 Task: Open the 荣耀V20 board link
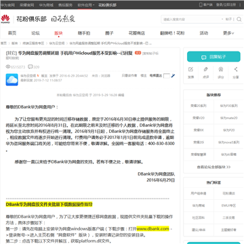click(199, 118)
